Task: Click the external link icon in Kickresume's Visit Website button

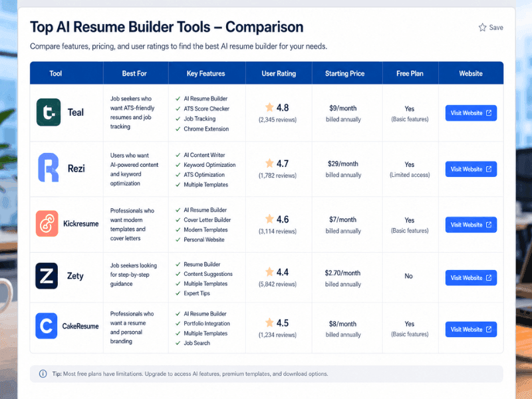Action: click(489, 225)
